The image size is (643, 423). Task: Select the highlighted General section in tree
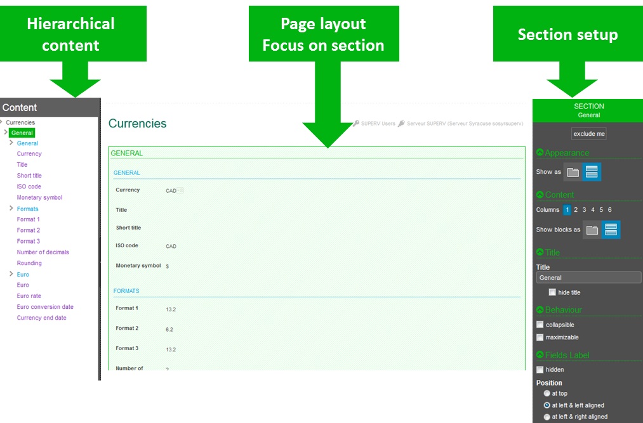coord(22,133)
